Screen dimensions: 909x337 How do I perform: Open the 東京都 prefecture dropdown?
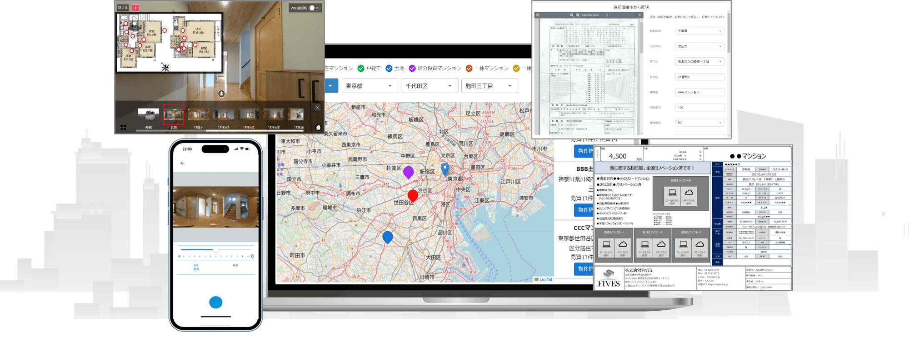370,86
